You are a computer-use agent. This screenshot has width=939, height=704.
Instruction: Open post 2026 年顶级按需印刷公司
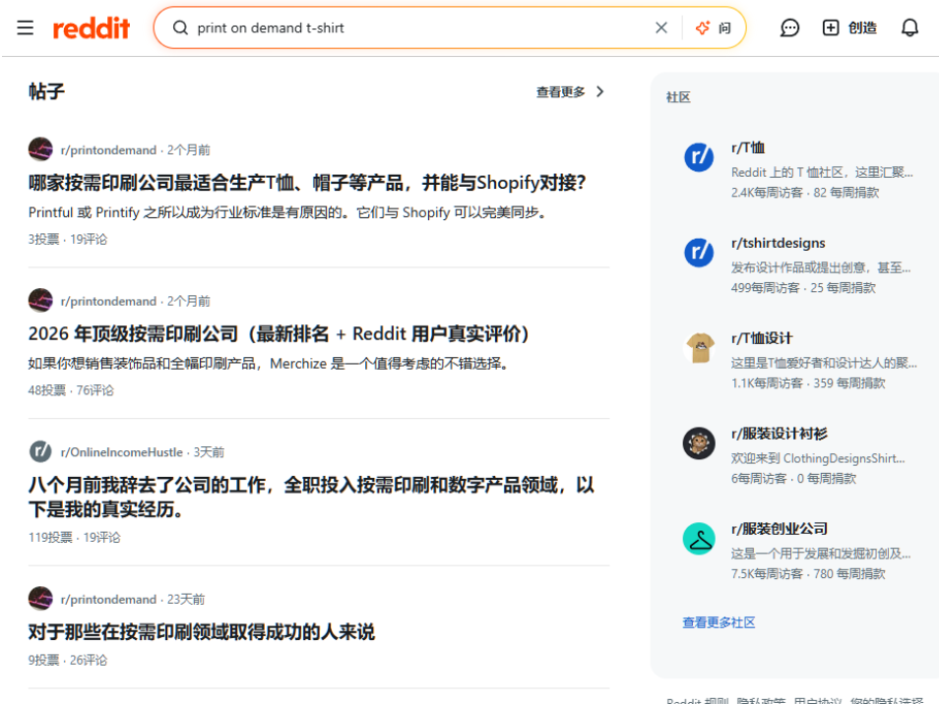click(x=280, y=333)
